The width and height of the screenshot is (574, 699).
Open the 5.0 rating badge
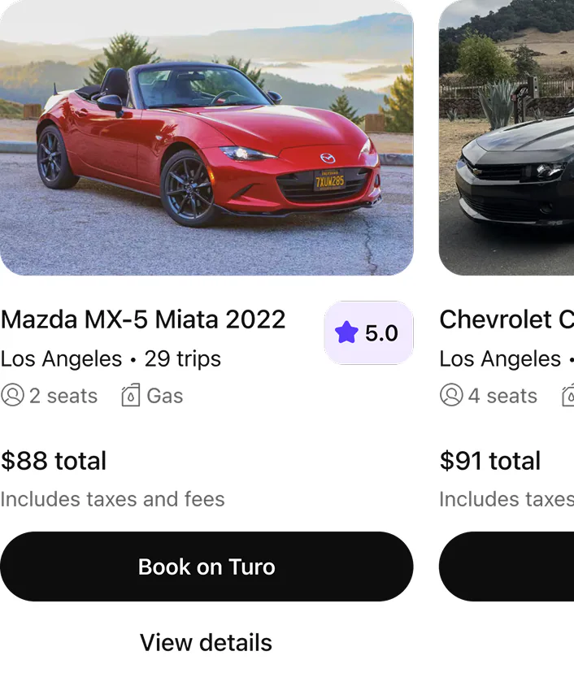pos(368,332)
